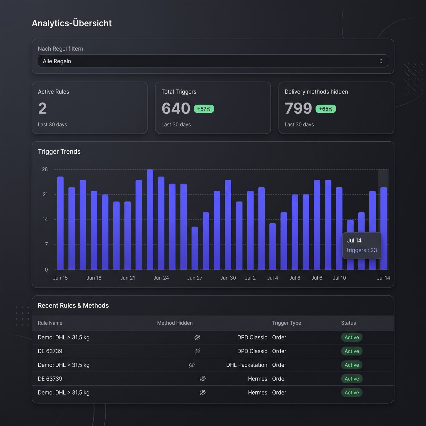
Task: Click the Method Hidden column header
Action: (x=175, y=323)
